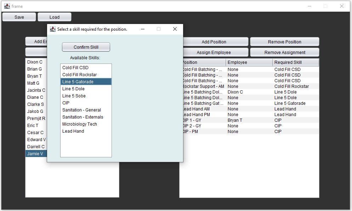Viewport: 352px width, 211px height.
Task: Close the skill selection dialog
Action: point(175,29)
